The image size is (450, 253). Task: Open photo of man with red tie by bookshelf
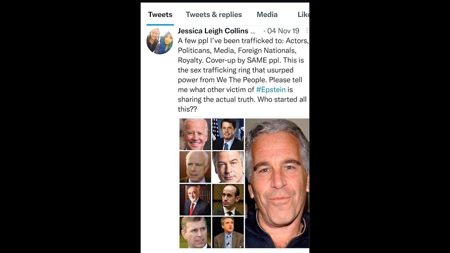pyautogui.click(x=195, y=200)
